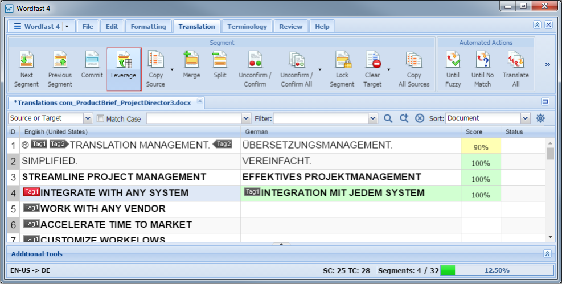Close the ribbon with X icon
Viewport: 562px width, 284px height.
(549, 24)
